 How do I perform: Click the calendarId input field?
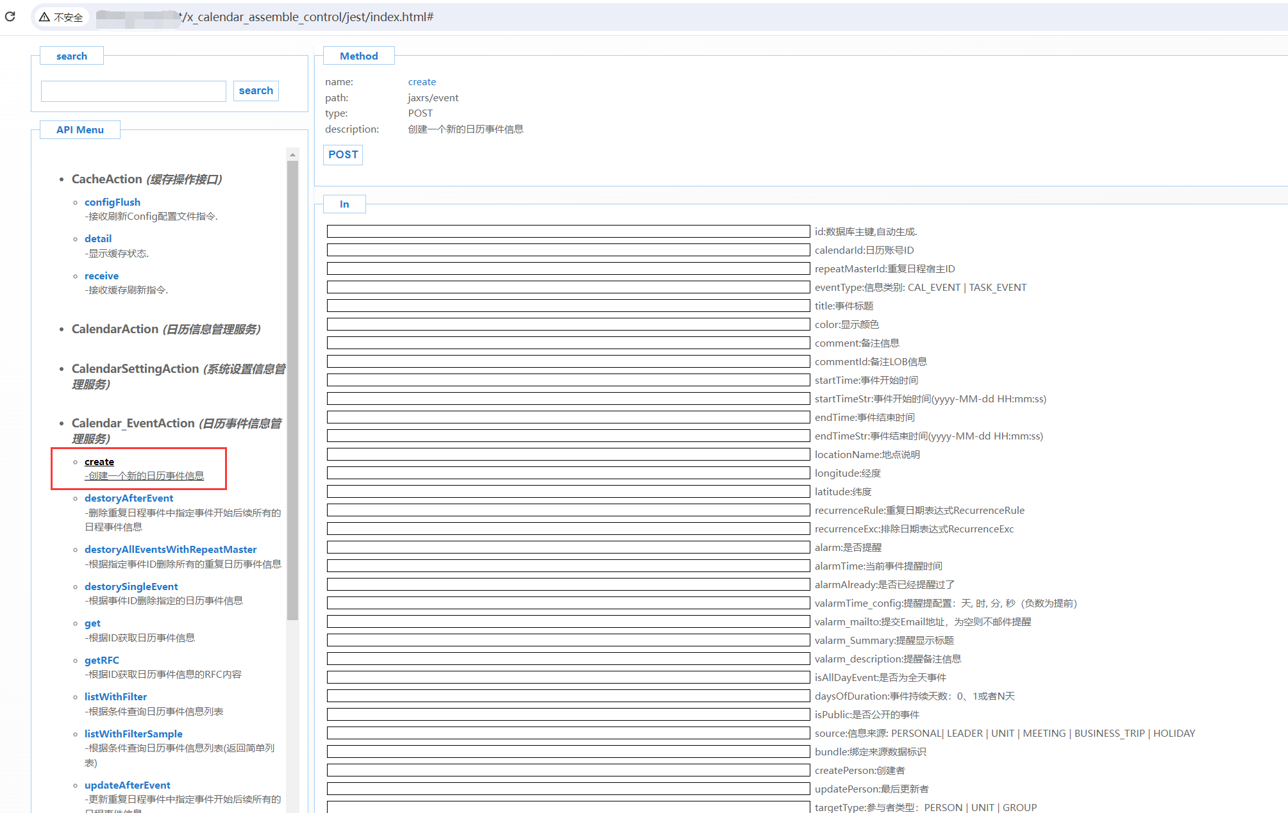[568, 250]
